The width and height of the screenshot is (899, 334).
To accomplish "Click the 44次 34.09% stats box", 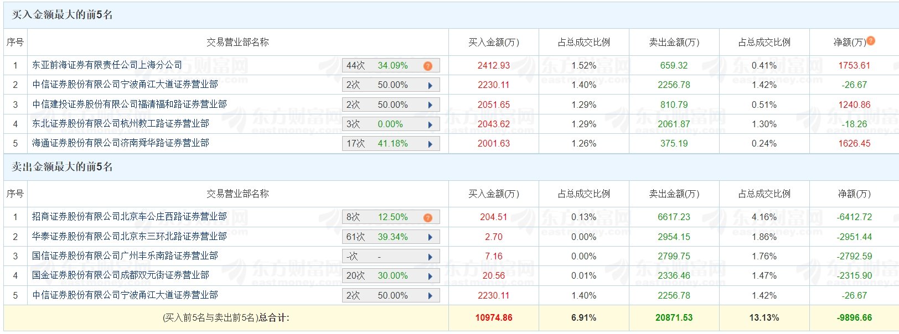I will (391, 65).
